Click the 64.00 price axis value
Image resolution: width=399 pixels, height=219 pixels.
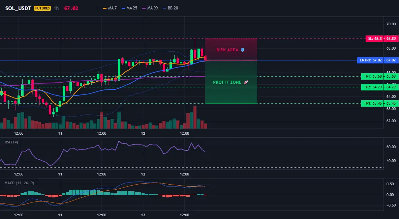(391, 97)
